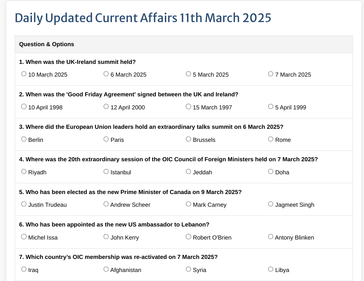
Task: Select the 10 March 2025 radio option
Action: [x=24, y=74]
